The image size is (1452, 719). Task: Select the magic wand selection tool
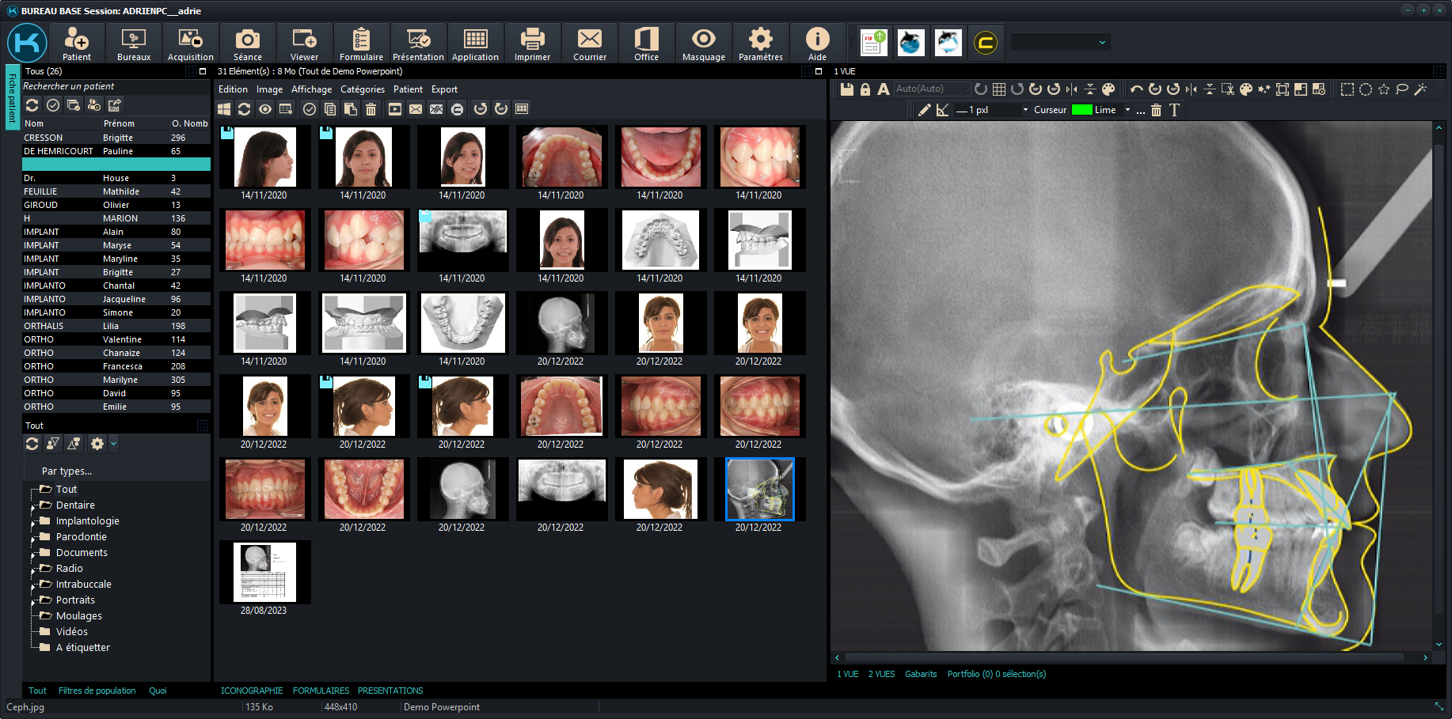[x=1420, y=89]
